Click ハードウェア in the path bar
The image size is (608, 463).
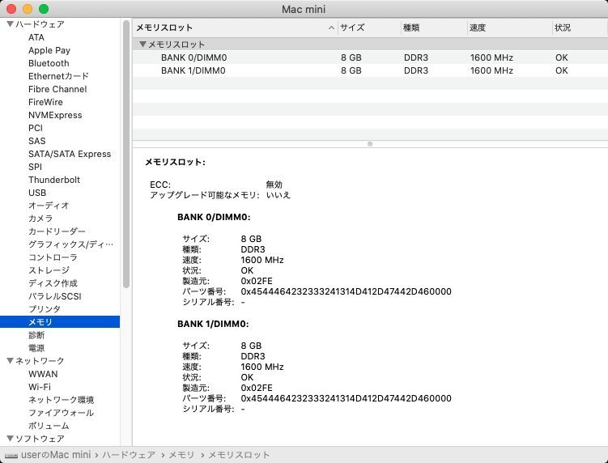[129, 454]
